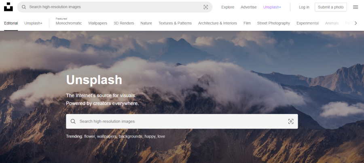
Task: Click Log in
Action: 304,7
